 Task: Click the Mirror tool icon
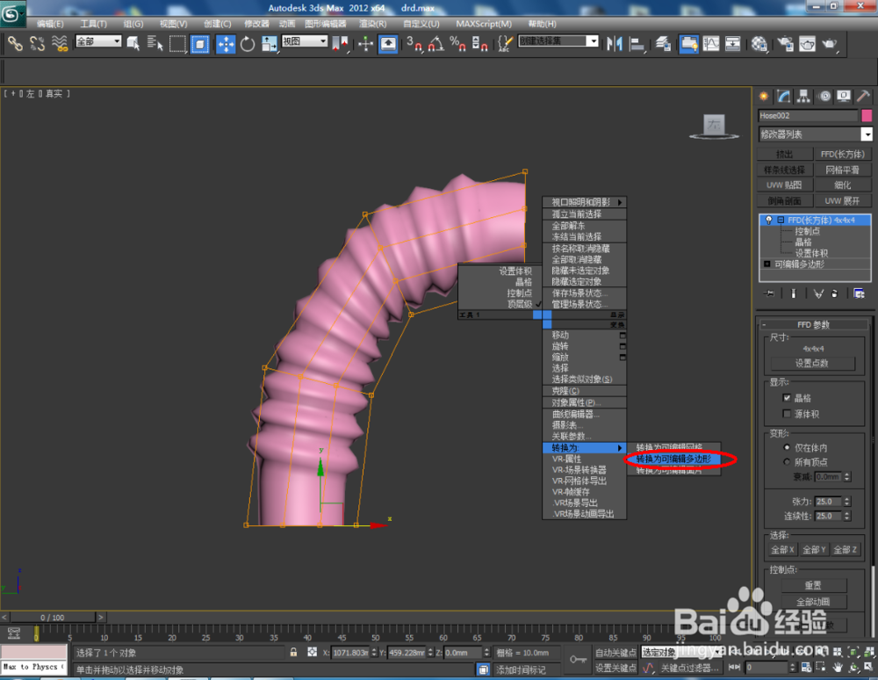tap(615, 44)
